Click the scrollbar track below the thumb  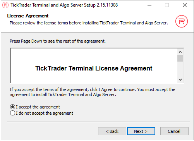180,69
